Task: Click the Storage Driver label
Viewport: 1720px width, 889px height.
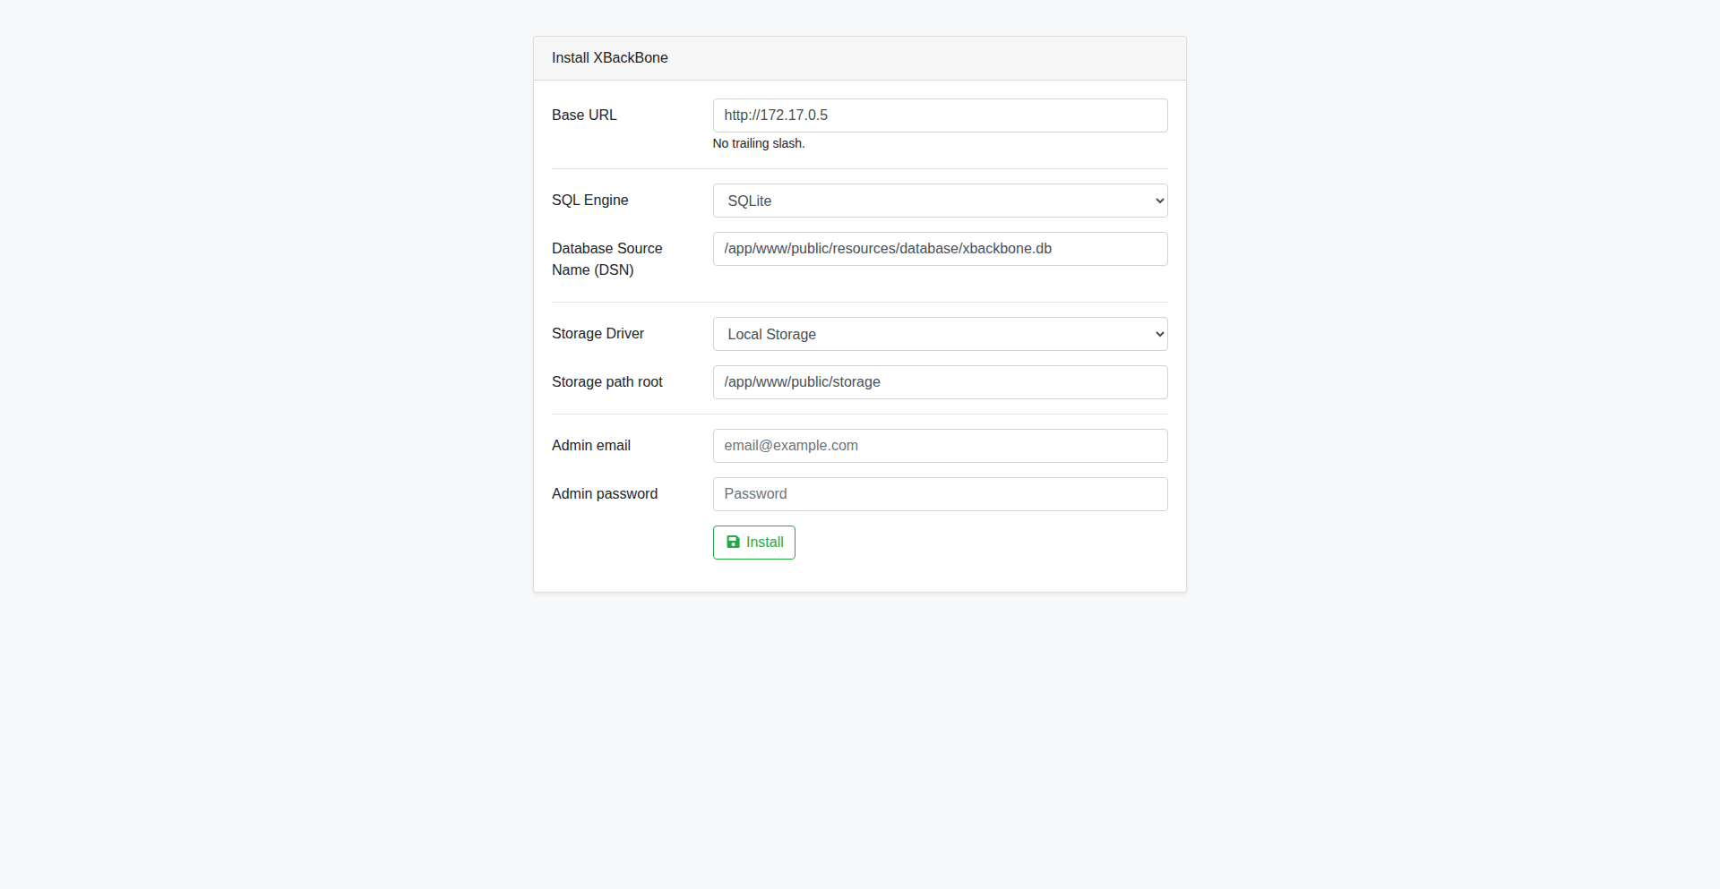Action: pyautogui.click(x=598, y=334)
